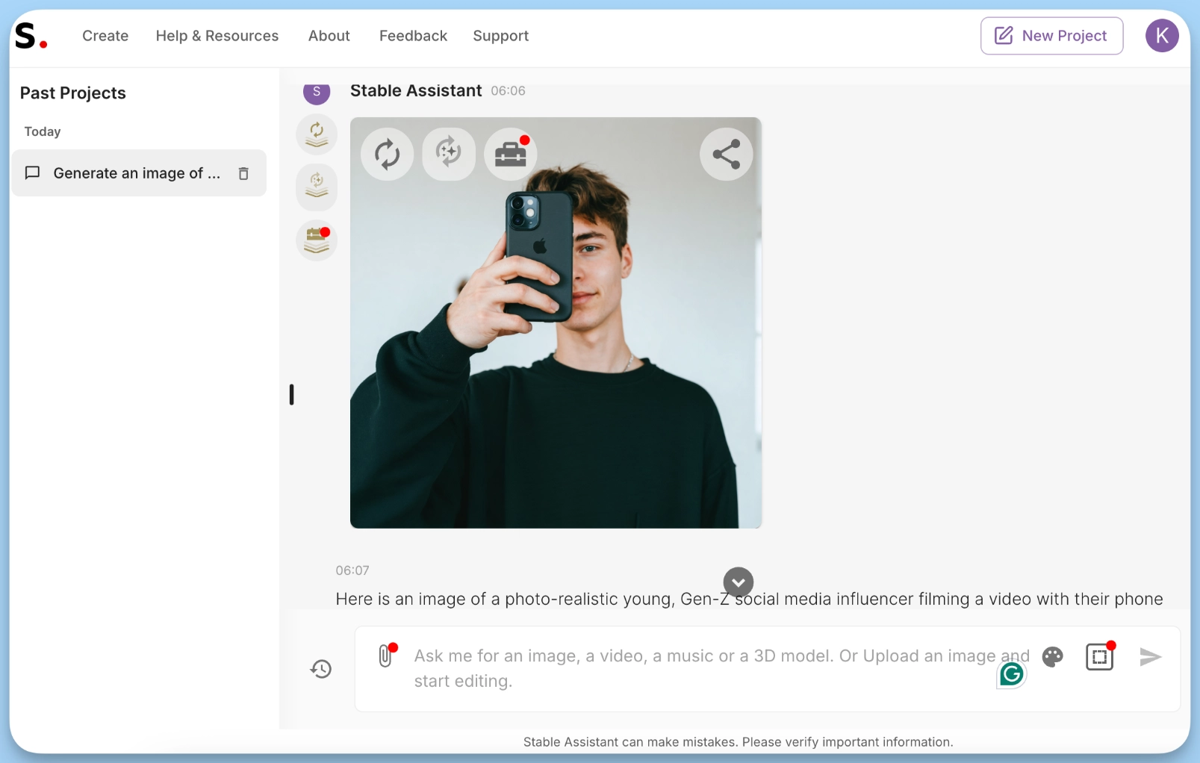Open Help & Resources menu
Viewport: 1200px width, 763px height.
pos(217,36)
